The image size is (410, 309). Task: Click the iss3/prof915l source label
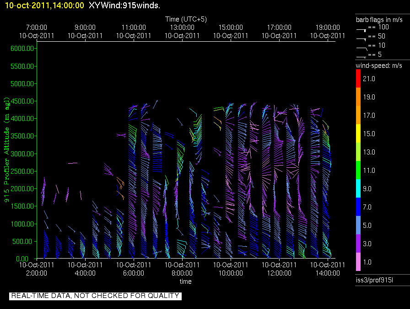[x=374, y=280]
